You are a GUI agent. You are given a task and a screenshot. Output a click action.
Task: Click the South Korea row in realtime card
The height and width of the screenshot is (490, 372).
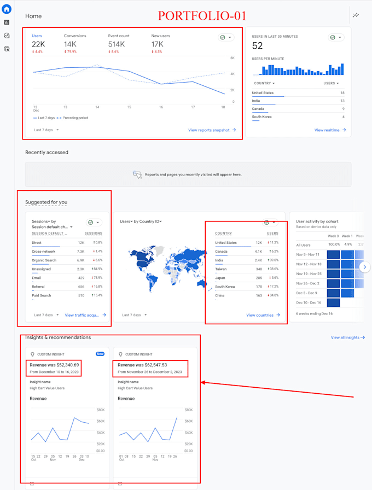(298, 117)
